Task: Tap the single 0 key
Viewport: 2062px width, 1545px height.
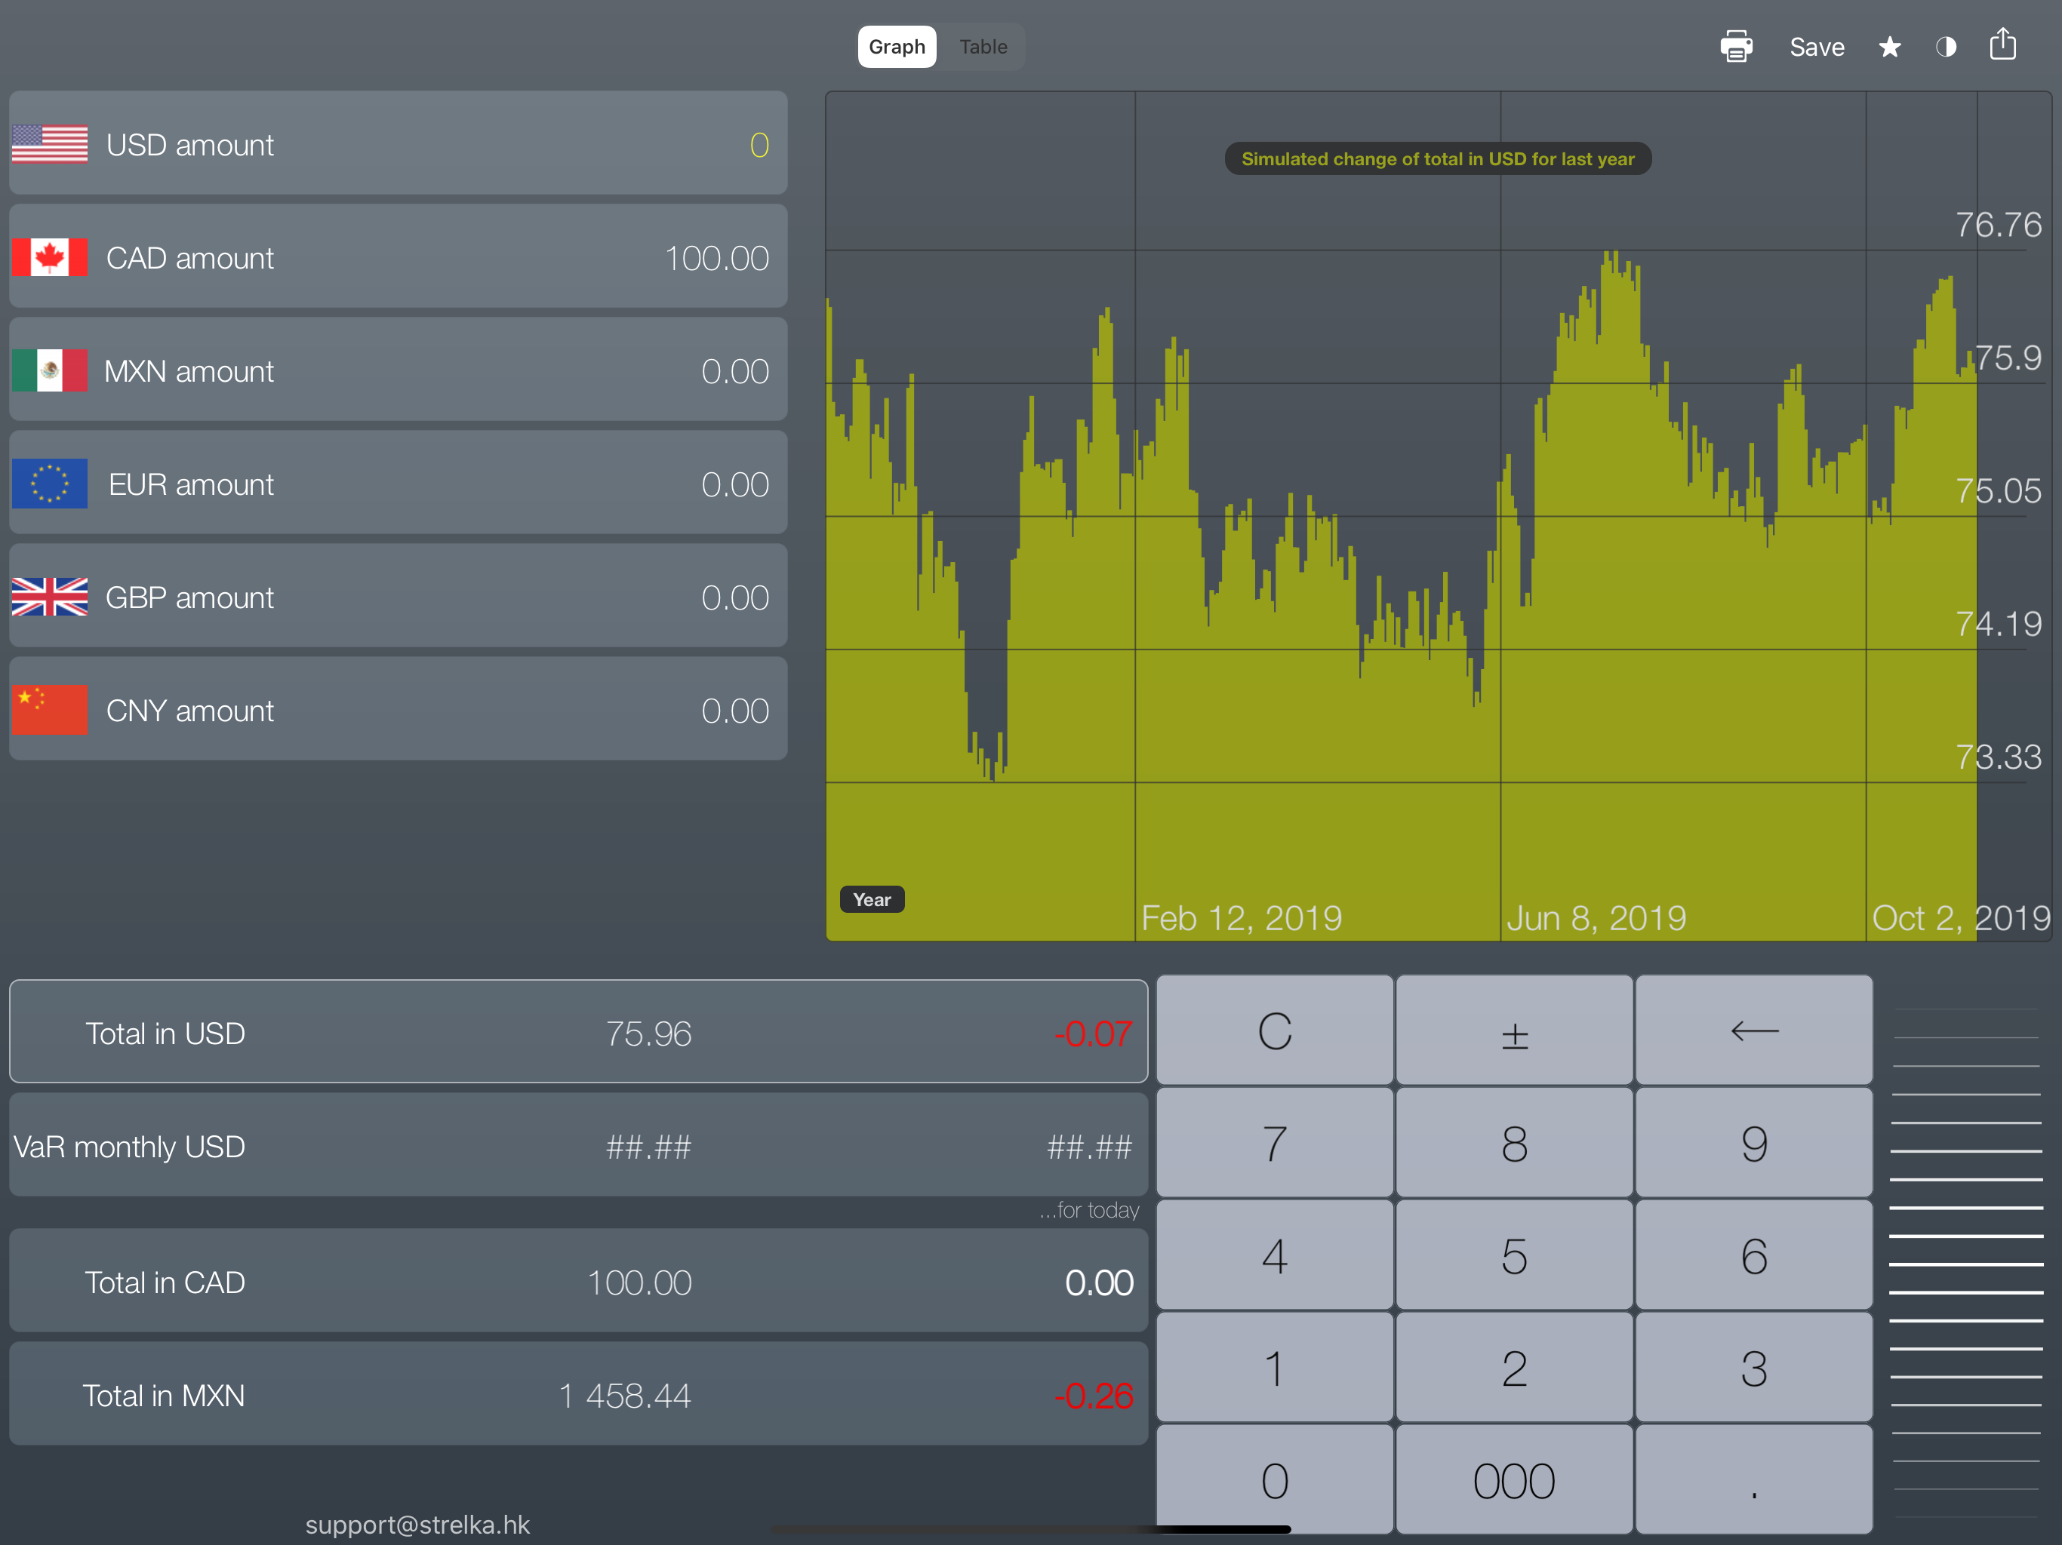Action: coord(1274,1480)
